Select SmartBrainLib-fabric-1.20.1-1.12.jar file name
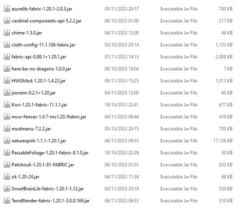Image resolution: width=243 pixels, height=212 pixels. point(48,189)
